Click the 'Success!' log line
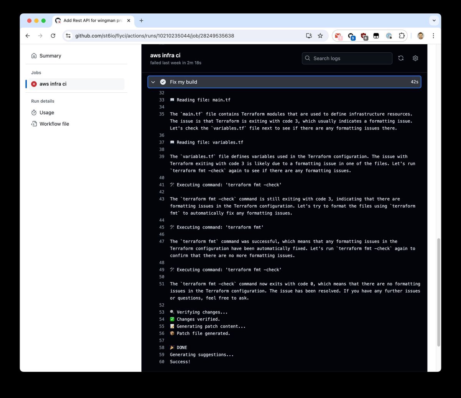The width and height of the screenshot is (461, 398). click(180, 362)
